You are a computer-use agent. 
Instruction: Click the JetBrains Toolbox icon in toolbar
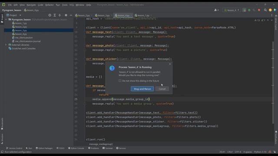tap(275, 10)
